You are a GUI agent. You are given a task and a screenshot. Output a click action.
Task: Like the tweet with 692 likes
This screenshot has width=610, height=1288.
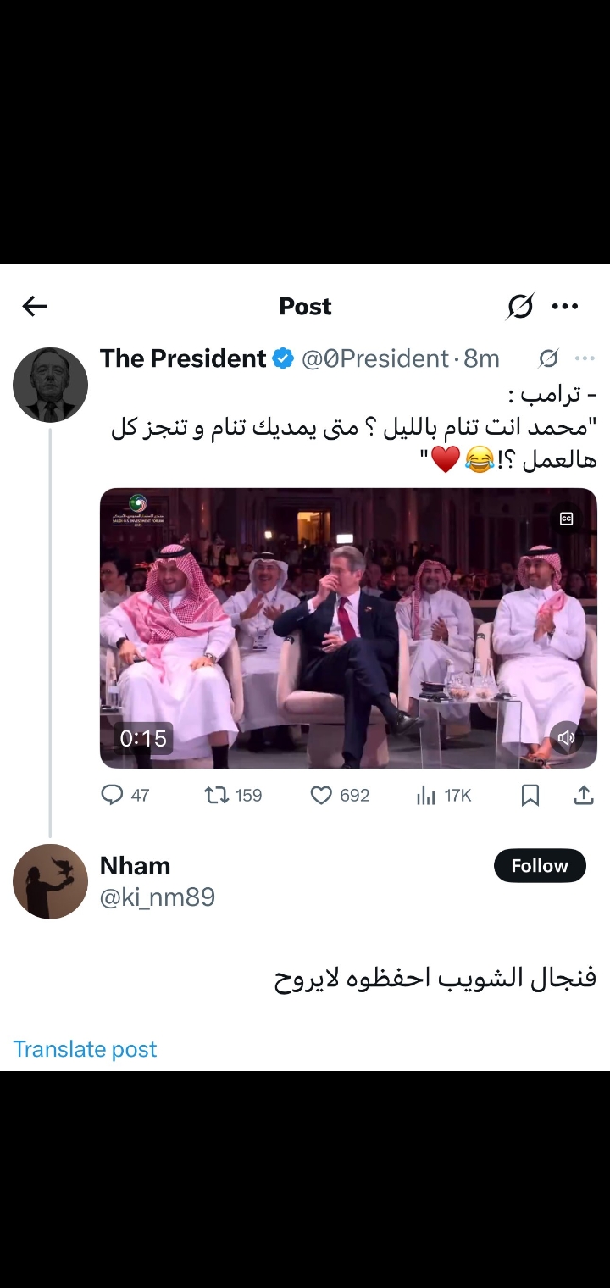click(x=340, y=795)
